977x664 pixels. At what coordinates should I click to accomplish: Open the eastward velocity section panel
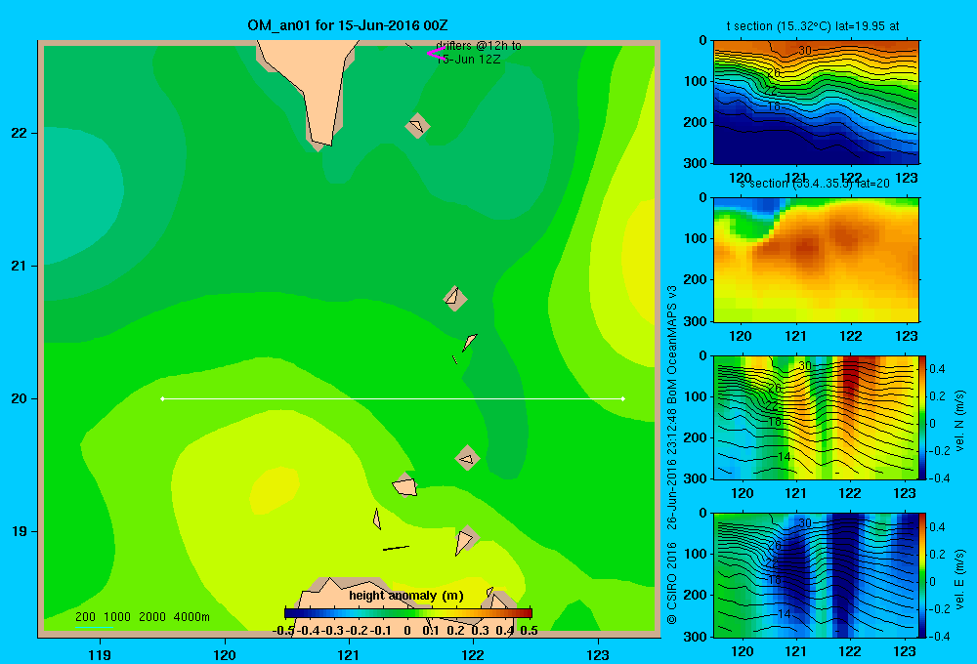816,575
